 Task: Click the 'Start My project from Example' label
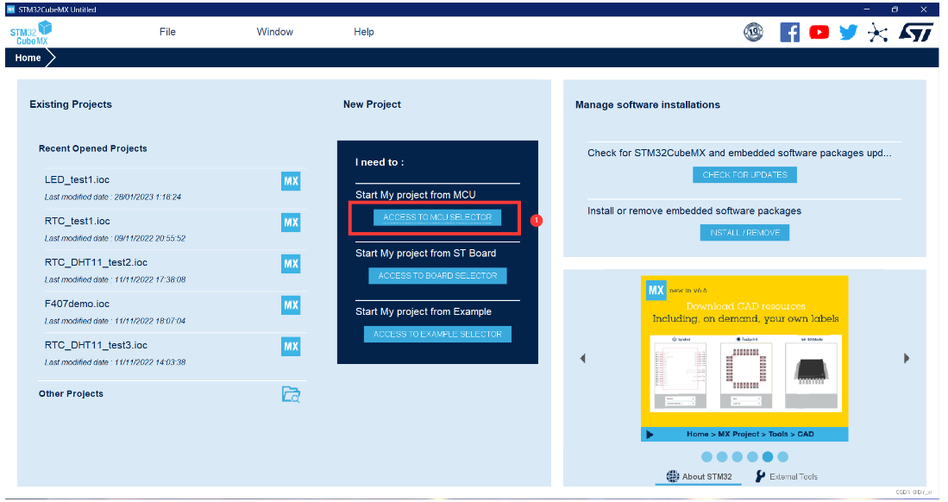coord(424,311)
